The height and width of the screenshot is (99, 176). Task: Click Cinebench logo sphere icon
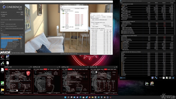point(4,7)
